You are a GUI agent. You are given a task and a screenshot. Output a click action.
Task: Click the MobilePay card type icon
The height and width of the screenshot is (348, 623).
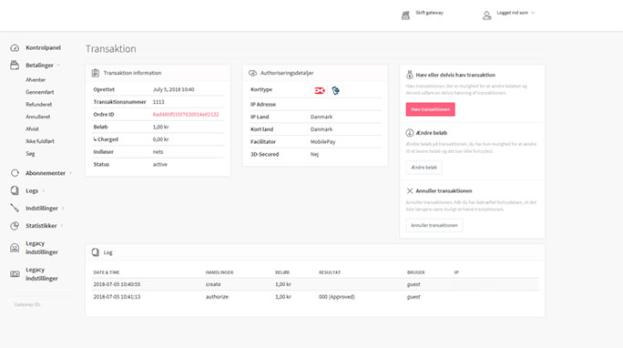coord(336,90)
